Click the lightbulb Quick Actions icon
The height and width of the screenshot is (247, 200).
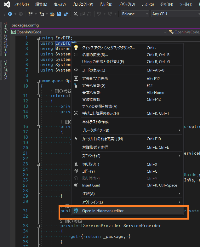(76, 48)
